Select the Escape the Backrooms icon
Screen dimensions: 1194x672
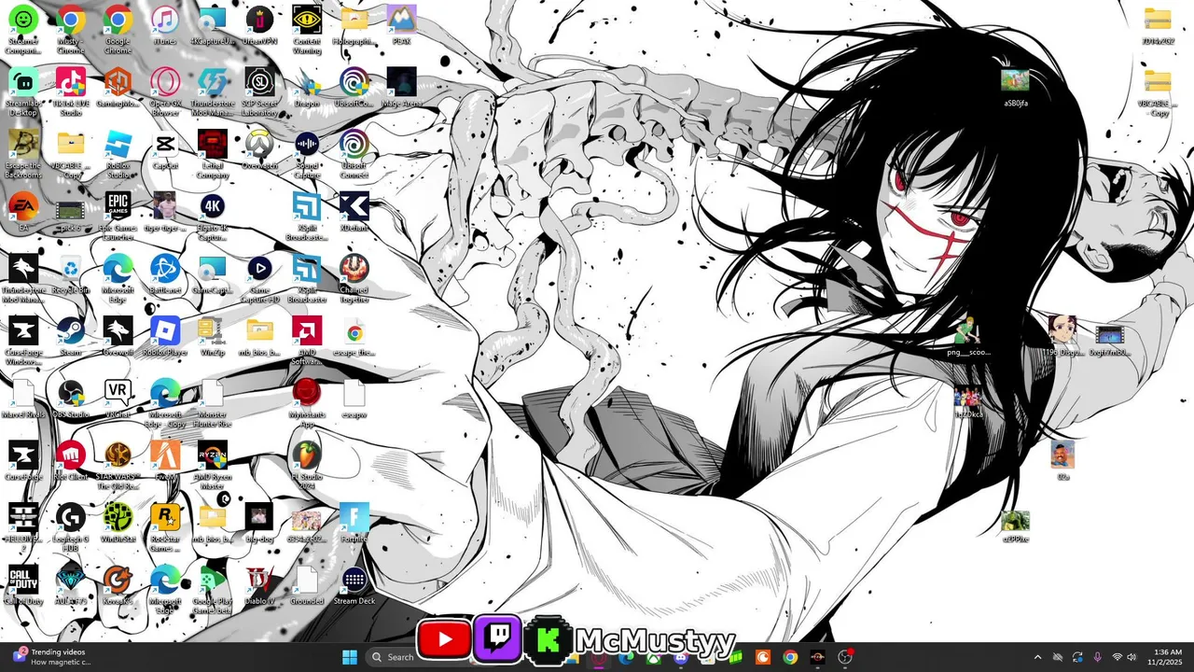(x=23, y=152)
